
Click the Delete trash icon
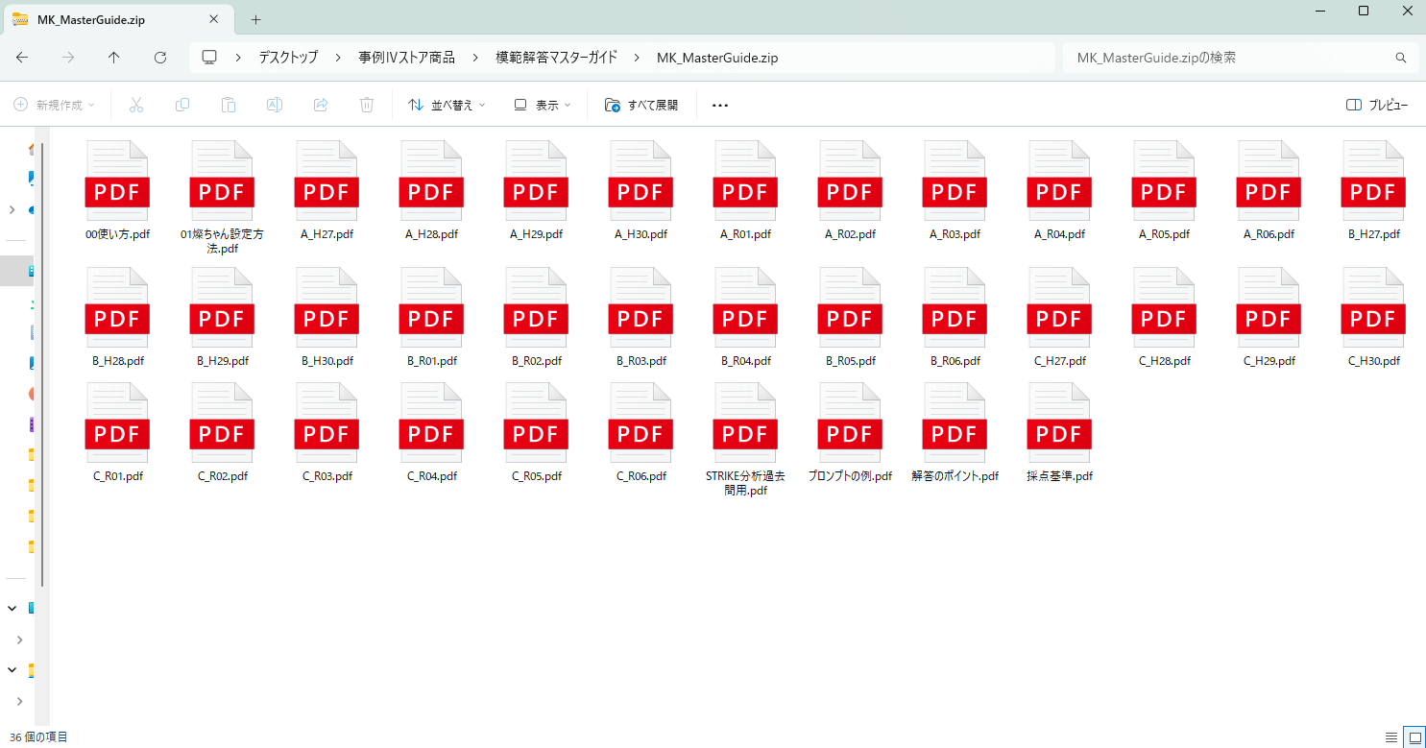(x=366, y=105)
